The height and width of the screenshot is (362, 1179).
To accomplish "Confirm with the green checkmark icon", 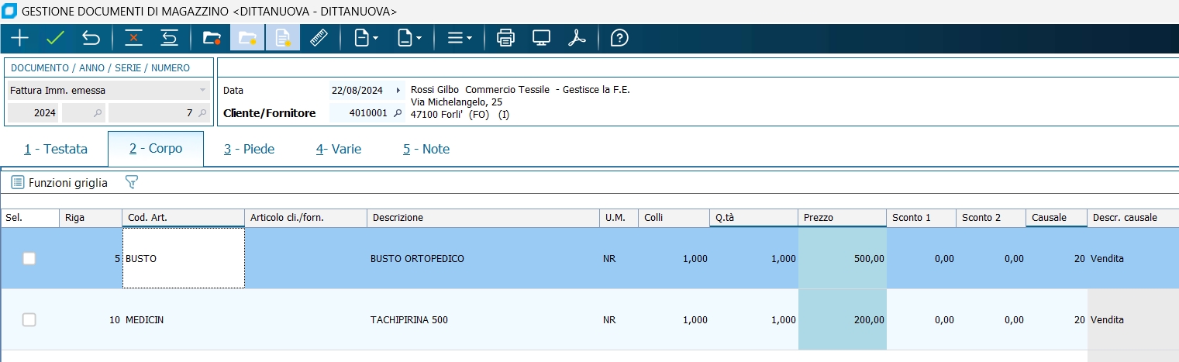I will (x=55, y=38).
